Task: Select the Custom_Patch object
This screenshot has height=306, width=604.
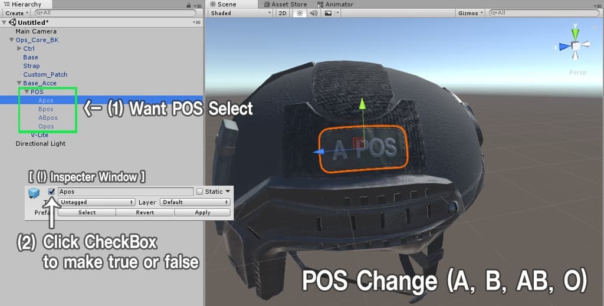Action: tap(45, 75)
